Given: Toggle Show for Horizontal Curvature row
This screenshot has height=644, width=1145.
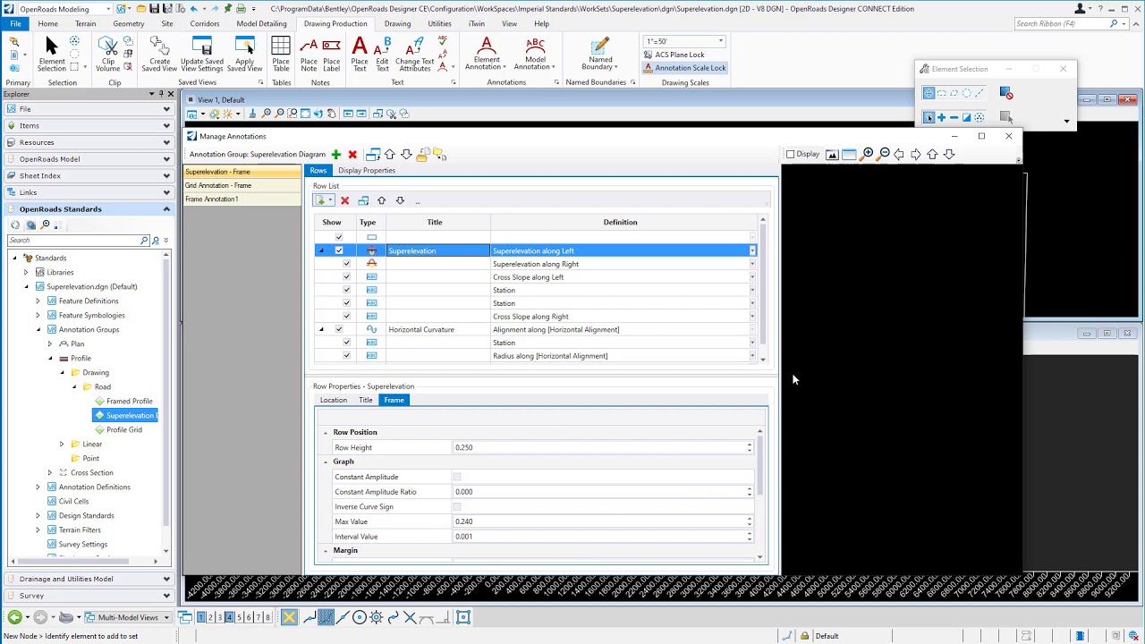Looking at the screenshot, I should pyautogui.click(x=339, y=329).
